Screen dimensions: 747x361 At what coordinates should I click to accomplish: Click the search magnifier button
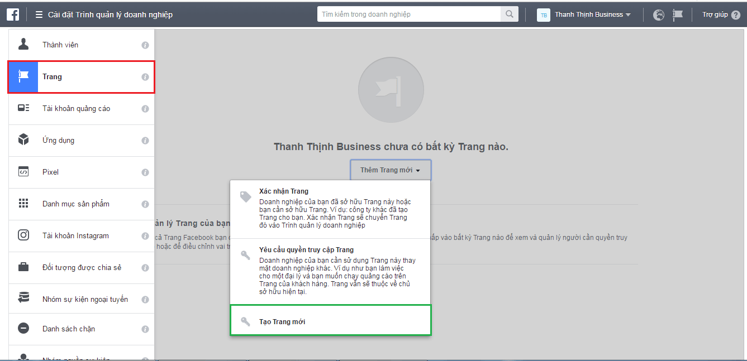coord(510,15)
